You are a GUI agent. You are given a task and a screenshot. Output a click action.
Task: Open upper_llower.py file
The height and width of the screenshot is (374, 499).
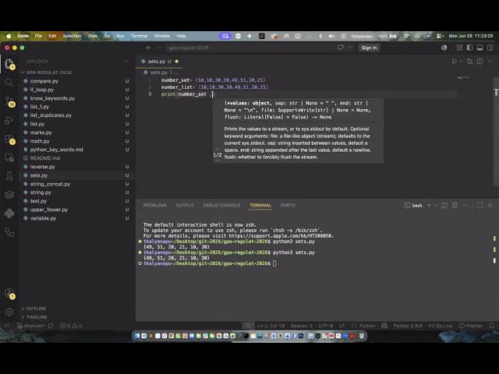coord(77,210)
